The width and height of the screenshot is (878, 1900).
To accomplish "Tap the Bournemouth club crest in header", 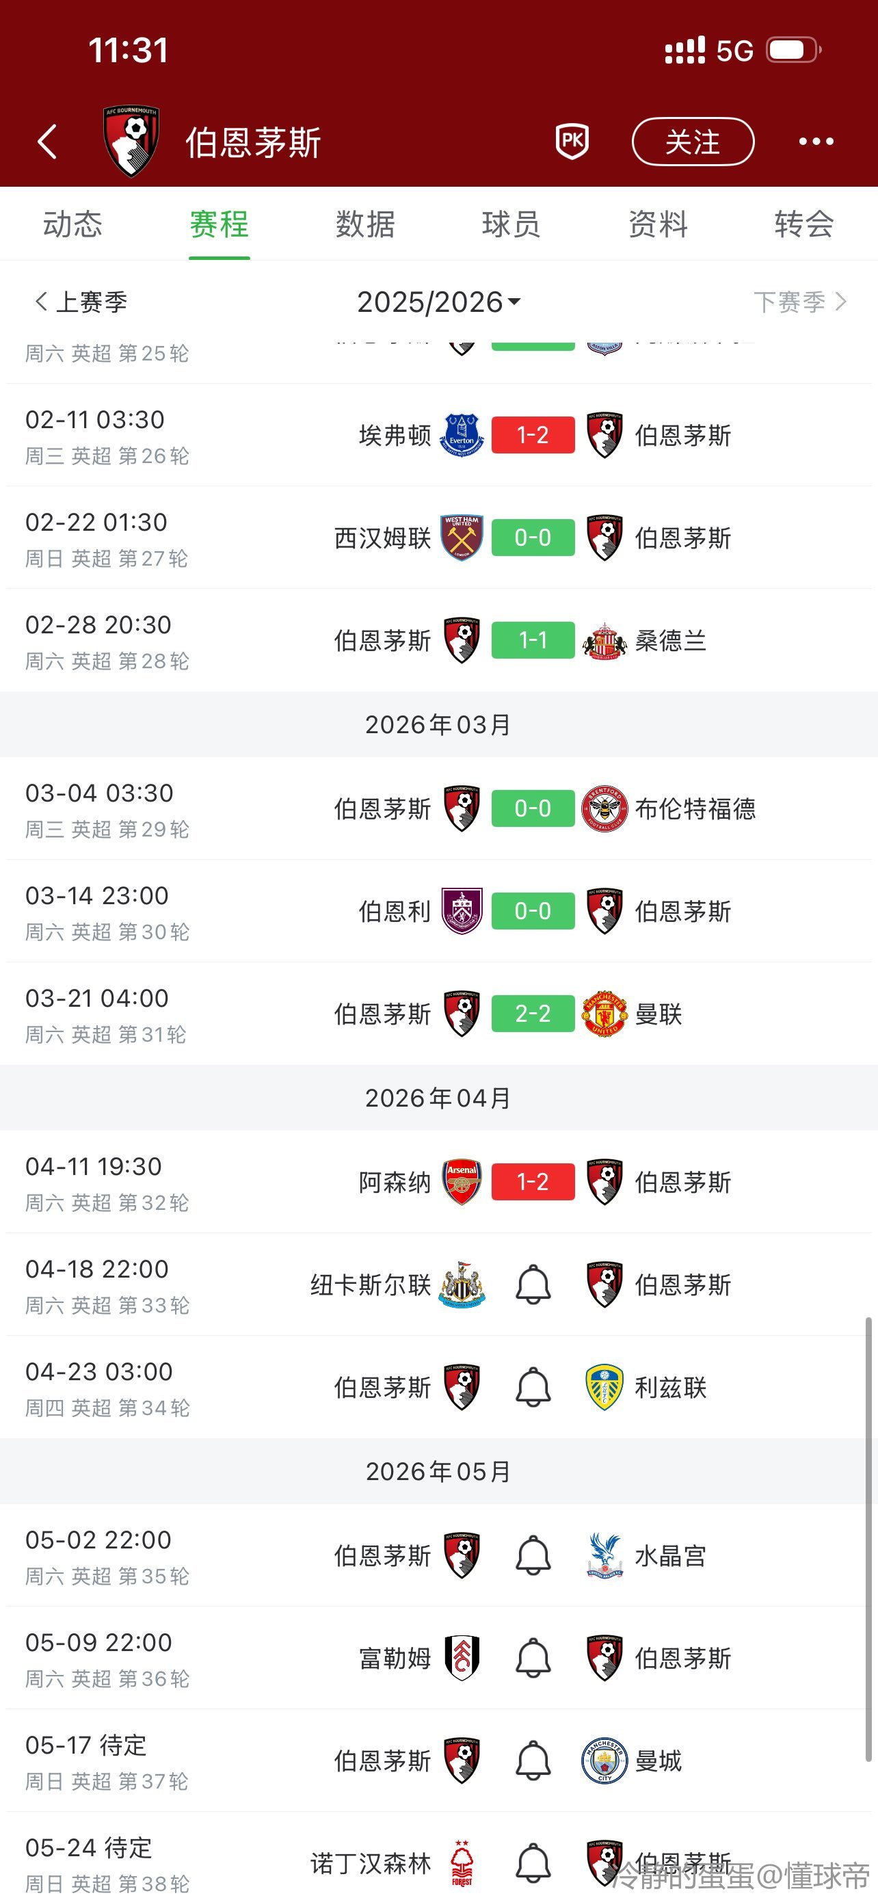I will click(x=131, y=142).
